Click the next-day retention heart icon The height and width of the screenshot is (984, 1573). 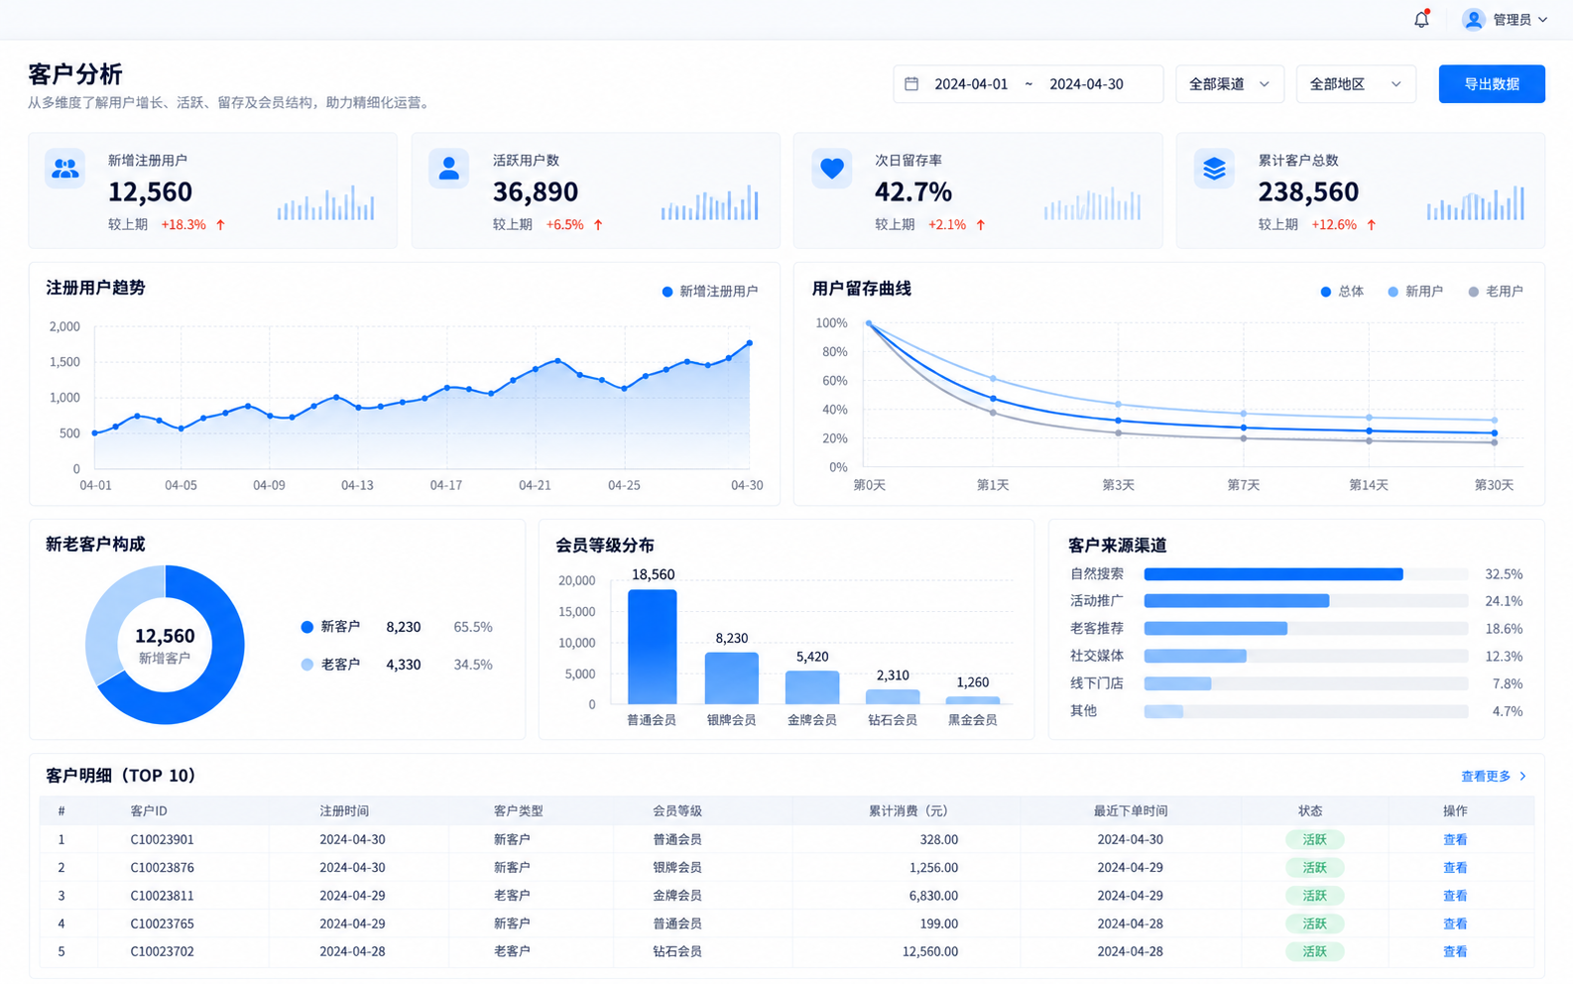click(x=831, y=169)
